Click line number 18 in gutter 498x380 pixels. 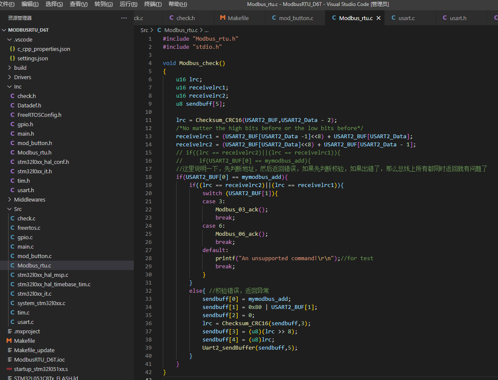pyautogui.click(x=148, y=177)
